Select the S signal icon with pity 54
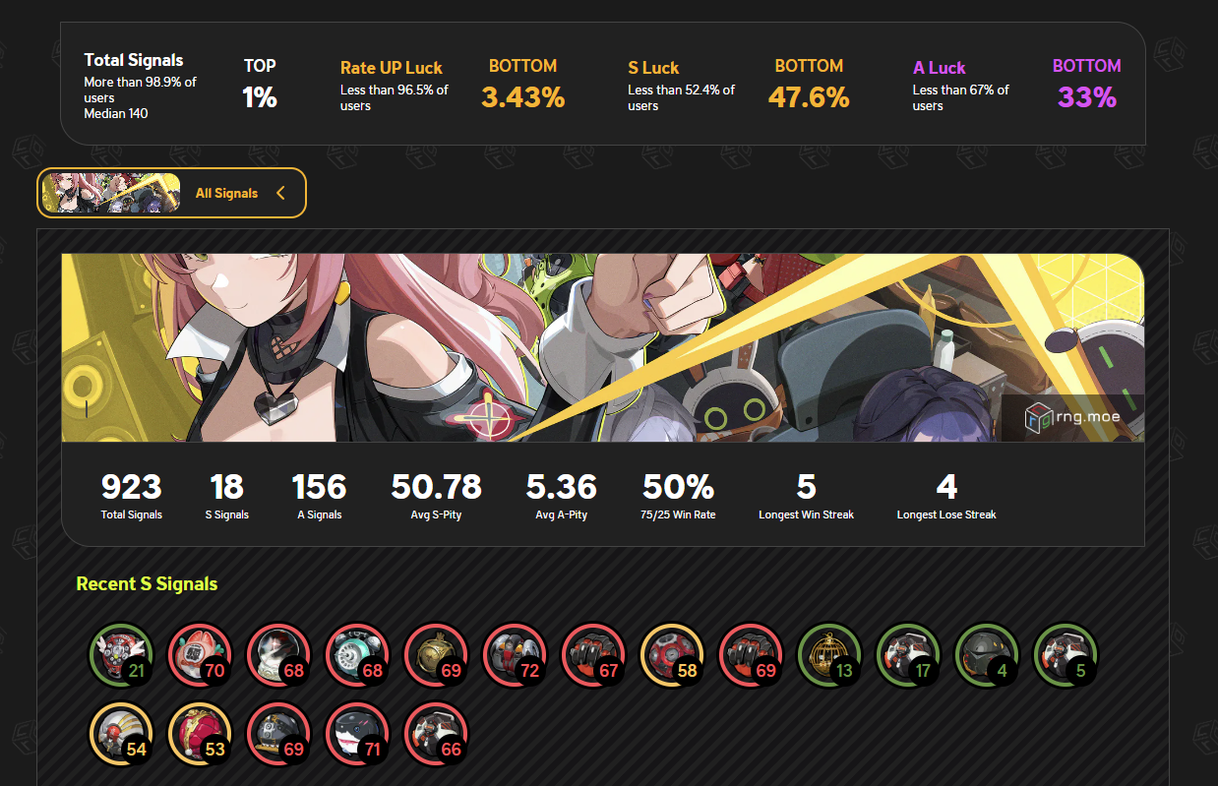The height and width of the screenshot is (786, 1218). pyautogui.click(x=121, y=734)
